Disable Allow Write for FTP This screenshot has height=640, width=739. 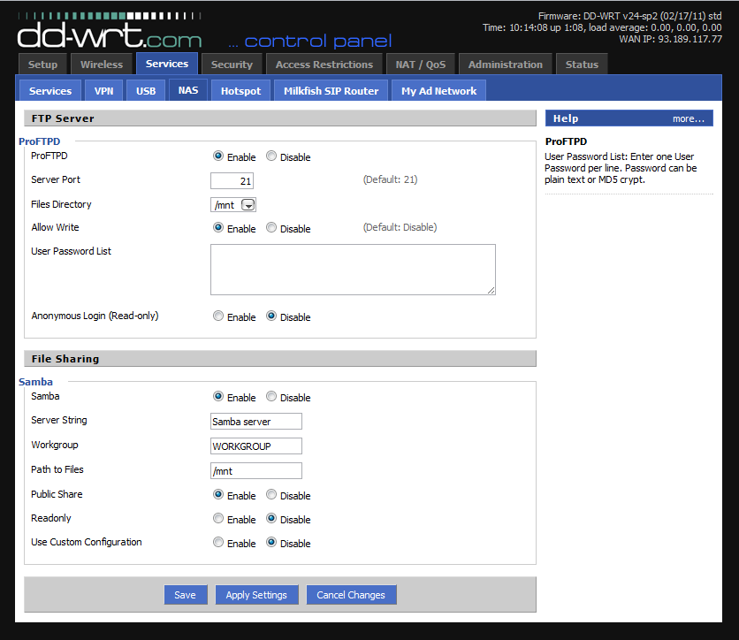tap(271, 228)
